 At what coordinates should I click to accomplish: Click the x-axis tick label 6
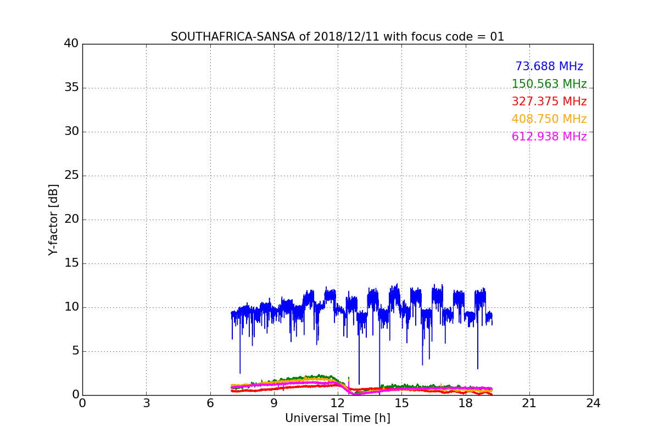[x=210, y=403]
